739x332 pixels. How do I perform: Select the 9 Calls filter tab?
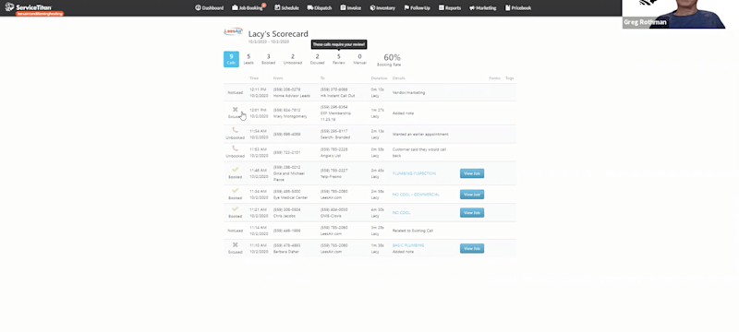[x=231, y=59]
